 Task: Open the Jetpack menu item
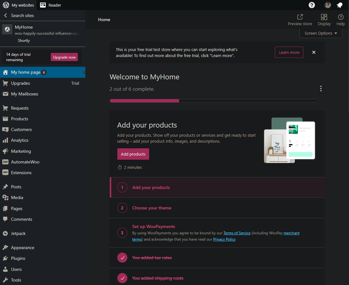(43, 233)
